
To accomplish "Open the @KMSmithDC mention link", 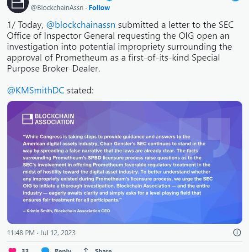I will click(x=36, y=90).
